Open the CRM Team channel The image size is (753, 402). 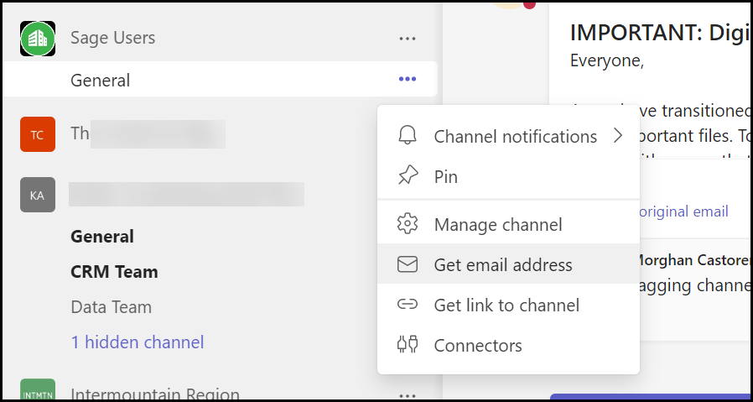pyautogui.click(x=114, y=272)
